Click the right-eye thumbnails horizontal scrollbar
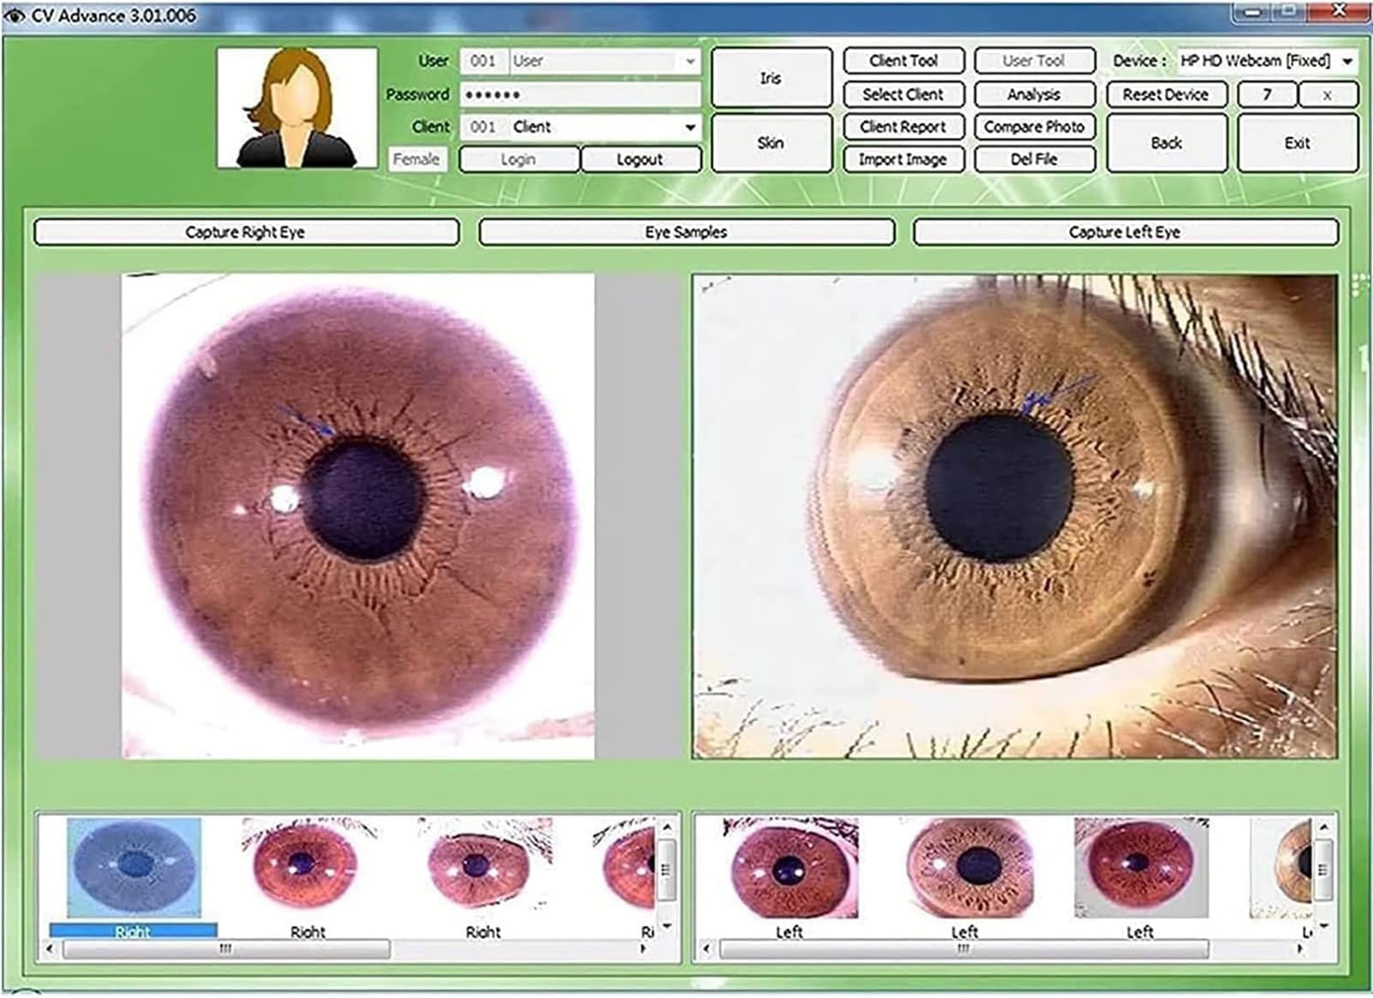The image size is (1373, 998). point(226,948)
